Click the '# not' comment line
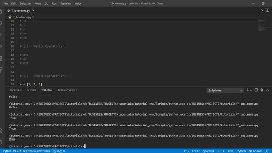Screen dimensions: 272x153 24,63
